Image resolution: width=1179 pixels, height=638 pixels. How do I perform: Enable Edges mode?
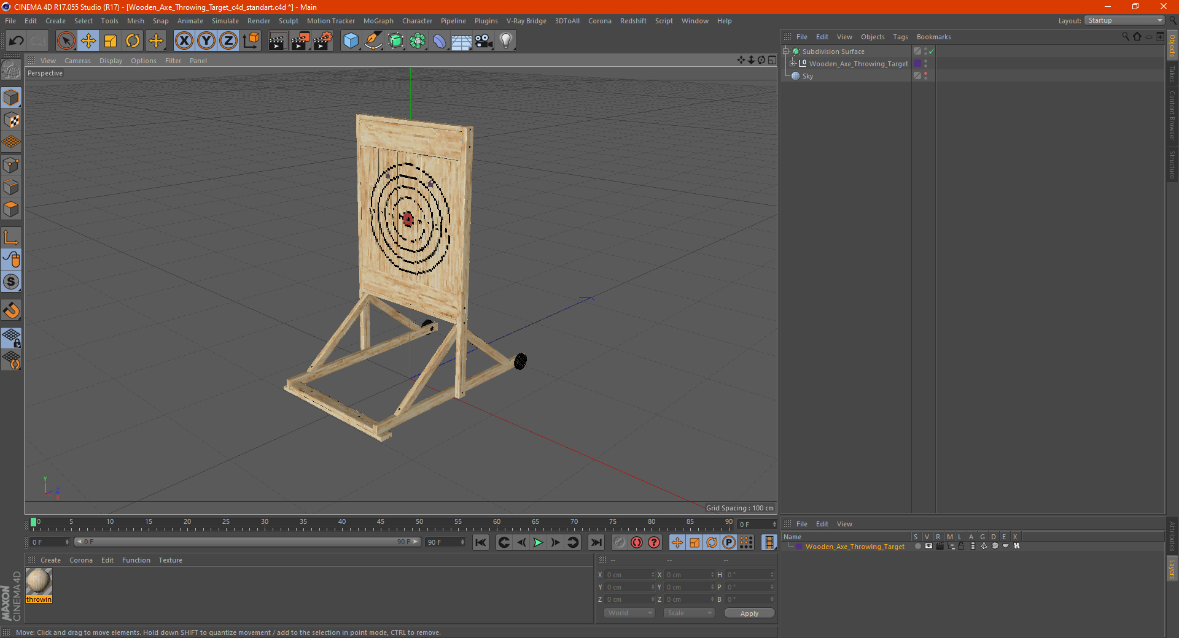click(x=11, y=187)
